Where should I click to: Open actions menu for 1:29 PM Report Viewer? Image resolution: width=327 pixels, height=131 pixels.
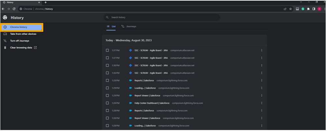(262, 95)
